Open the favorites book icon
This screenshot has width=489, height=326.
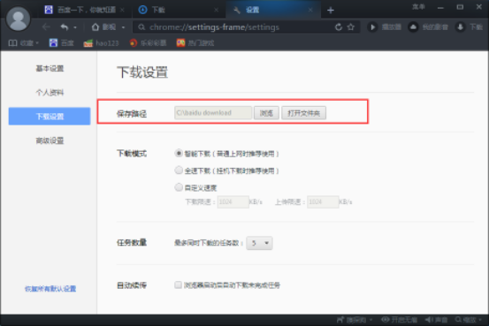coord(12,43)
